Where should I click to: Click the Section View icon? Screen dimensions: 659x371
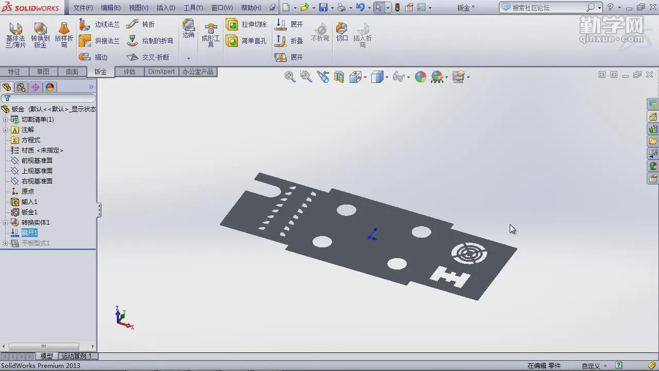click(x=339, y=77)
